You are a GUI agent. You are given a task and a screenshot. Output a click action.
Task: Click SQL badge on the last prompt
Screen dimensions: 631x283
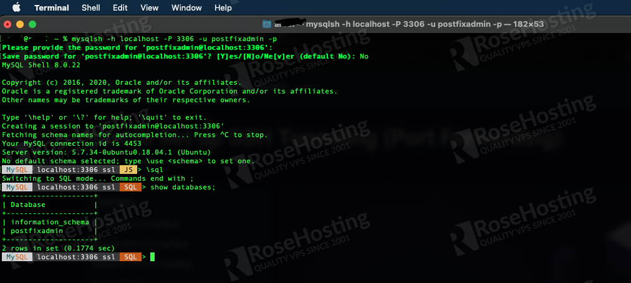(130, 257)
